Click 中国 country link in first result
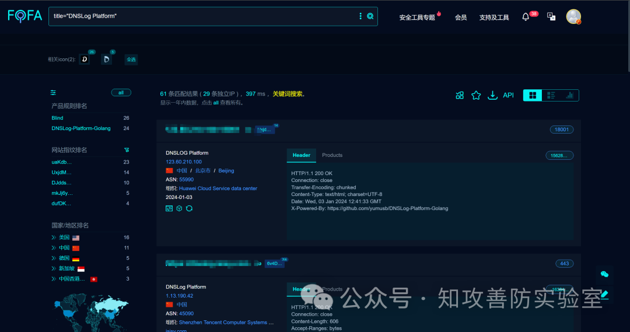The image size is (630, 332). (x=181, y=171)
